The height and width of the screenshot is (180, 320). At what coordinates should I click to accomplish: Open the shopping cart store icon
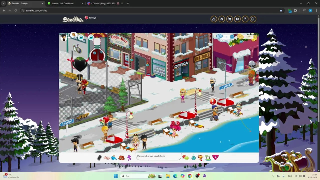tap(229, 19)
